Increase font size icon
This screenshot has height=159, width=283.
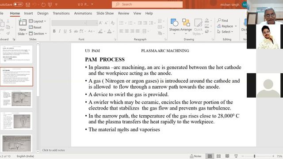(101, 23)
